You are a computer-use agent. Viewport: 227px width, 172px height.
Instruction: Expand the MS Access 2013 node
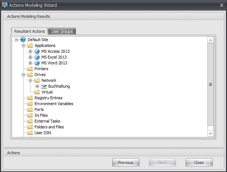pyautogui.click(x=30, y=51)
